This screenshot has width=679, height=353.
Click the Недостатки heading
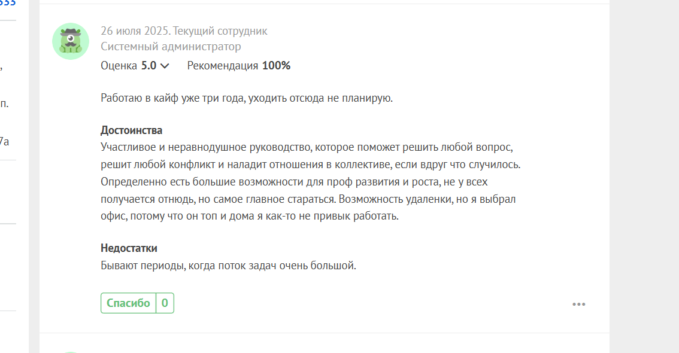tap(129, 248)
